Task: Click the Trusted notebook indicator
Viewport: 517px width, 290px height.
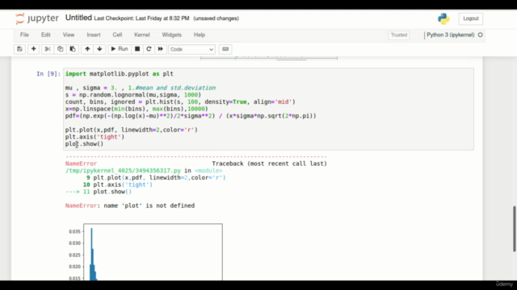Action: [x=399, y=35]
